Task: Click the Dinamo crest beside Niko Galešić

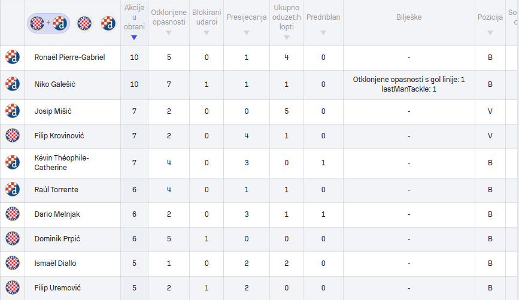Action: tap(13, 84)
